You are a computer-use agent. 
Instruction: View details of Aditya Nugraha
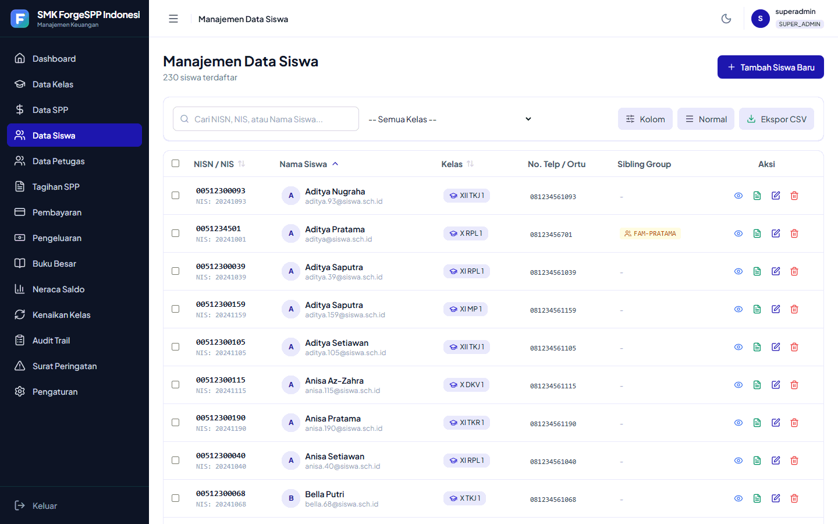coord(738,196)
